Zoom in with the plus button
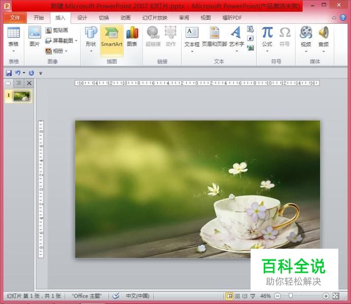 [x=326, y=296]
